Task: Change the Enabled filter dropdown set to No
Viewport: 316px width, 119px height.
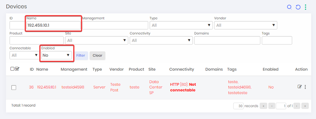Action: coord(56,55)
